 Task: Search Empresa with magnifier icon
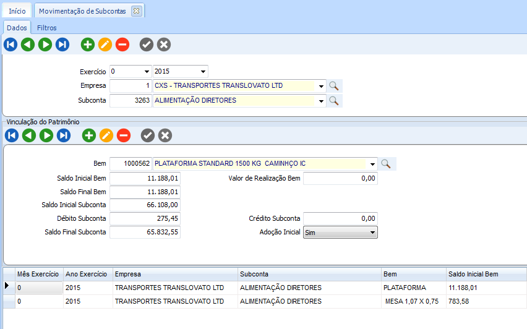(334, 86)
